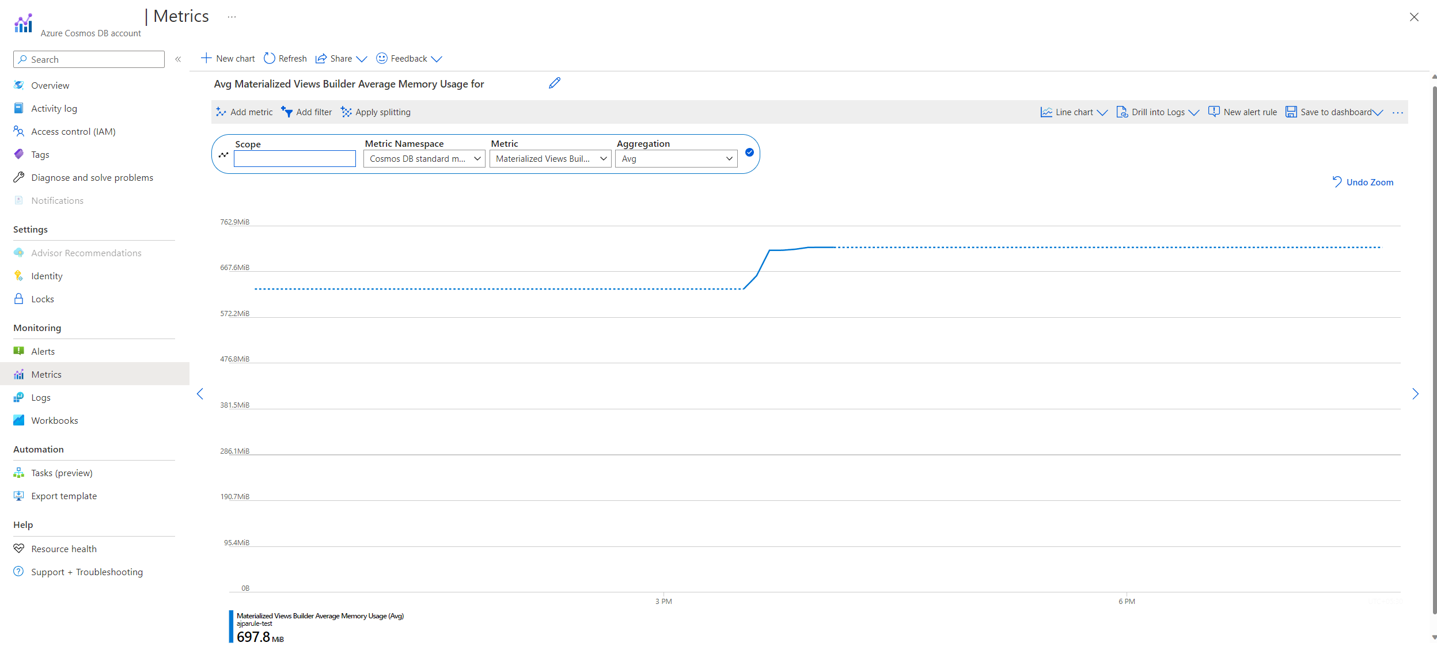
Task: Click the blue legend color bar
Action: pyautogui.click(x=231, y=626)
